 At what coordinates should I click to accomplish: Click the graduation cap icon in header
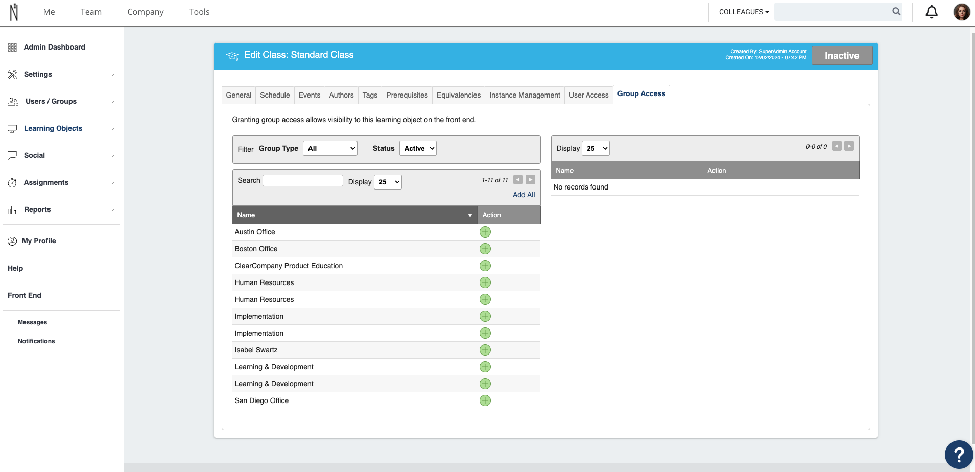pyautogui.click(x=232, y=56)
